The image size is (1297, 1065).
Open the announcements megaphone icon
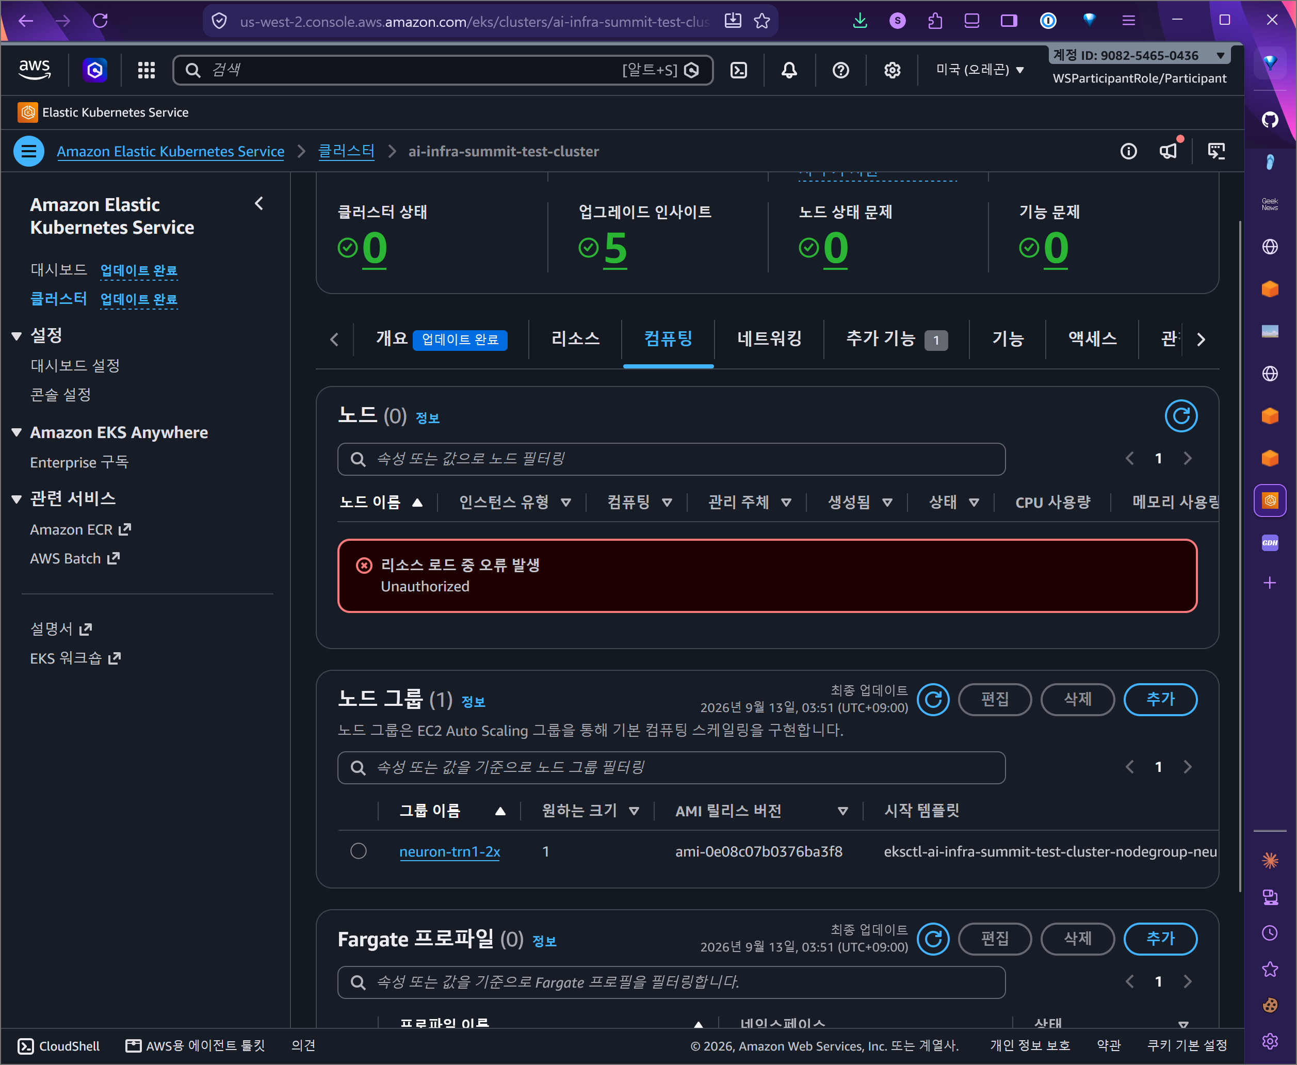(x=1169, y=150)
